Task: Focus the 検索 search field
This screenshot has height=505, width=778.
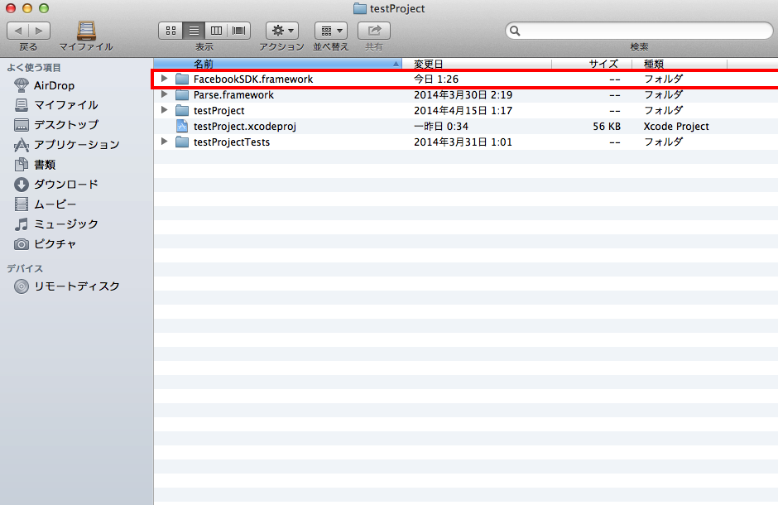Action: click(x=639, y=31)
